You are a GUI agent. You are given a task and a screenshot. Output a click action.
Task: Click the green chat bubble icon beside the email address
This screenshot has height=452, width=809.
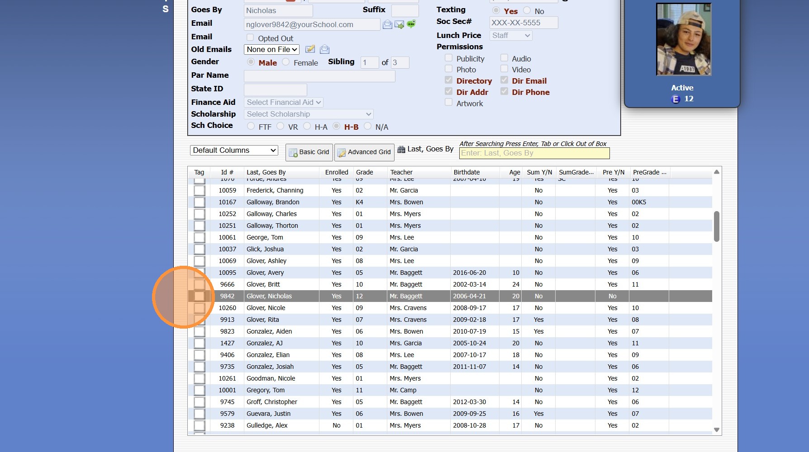point(411,24)
